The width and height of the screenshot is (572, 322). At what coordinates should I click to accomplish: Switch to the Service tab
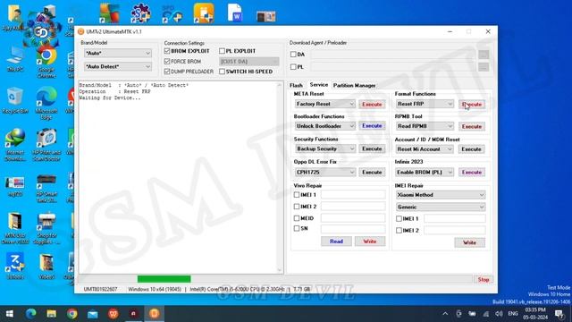coord(318,85)
